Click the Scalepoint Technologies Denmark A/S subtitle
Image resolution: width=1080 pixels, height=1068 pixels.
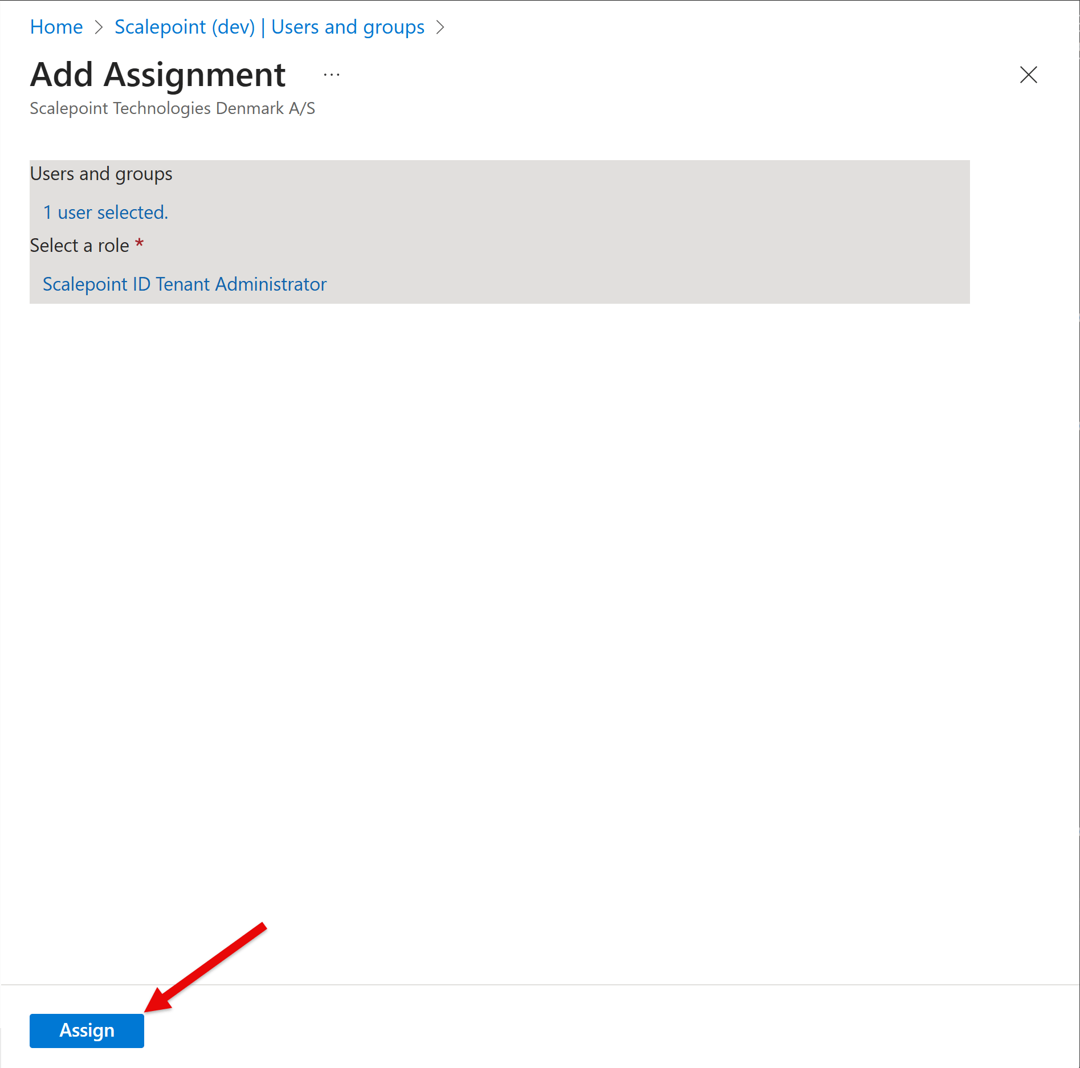click(172, 108)
